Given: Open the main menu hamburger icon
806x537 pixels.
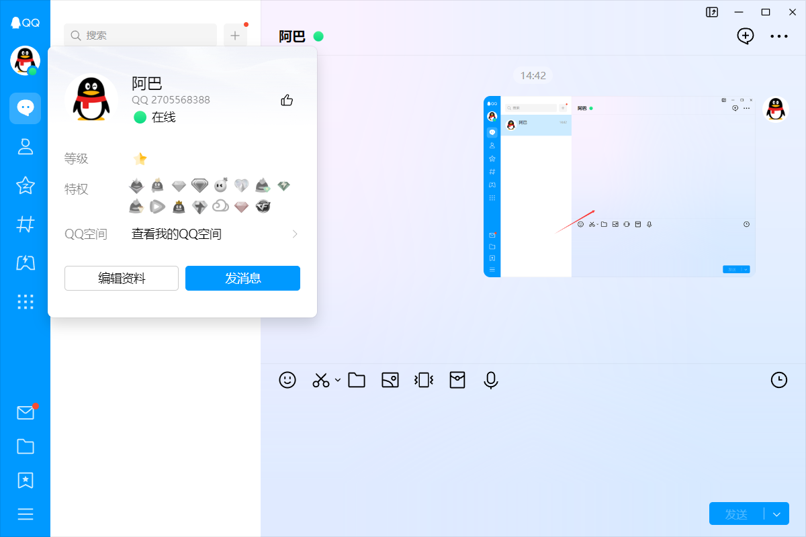Looking at the screenshot, I should pos(25,514).
